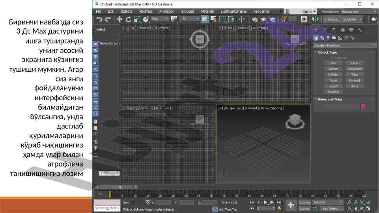This screenshot has width=379, height=213.
Task: Click the Cone button
Action: pyautogui.click(x=354, y=63)
